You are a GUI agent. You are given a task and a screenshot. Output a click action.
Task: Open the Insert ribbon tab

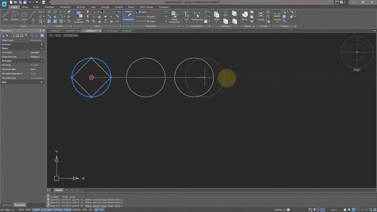coord(36,7)
